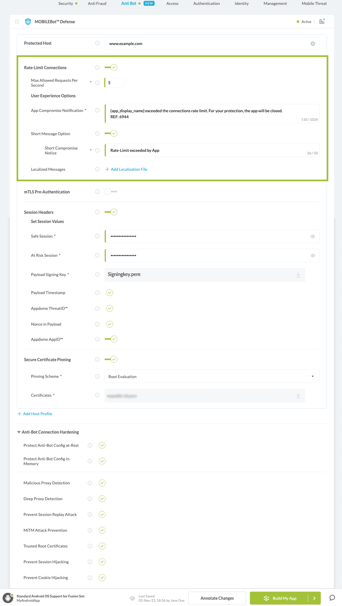Disable the Secure Certificate Pinning toggle
This screenshot has width=342, height=606.
pyautogui.click(x=111, y=359)
